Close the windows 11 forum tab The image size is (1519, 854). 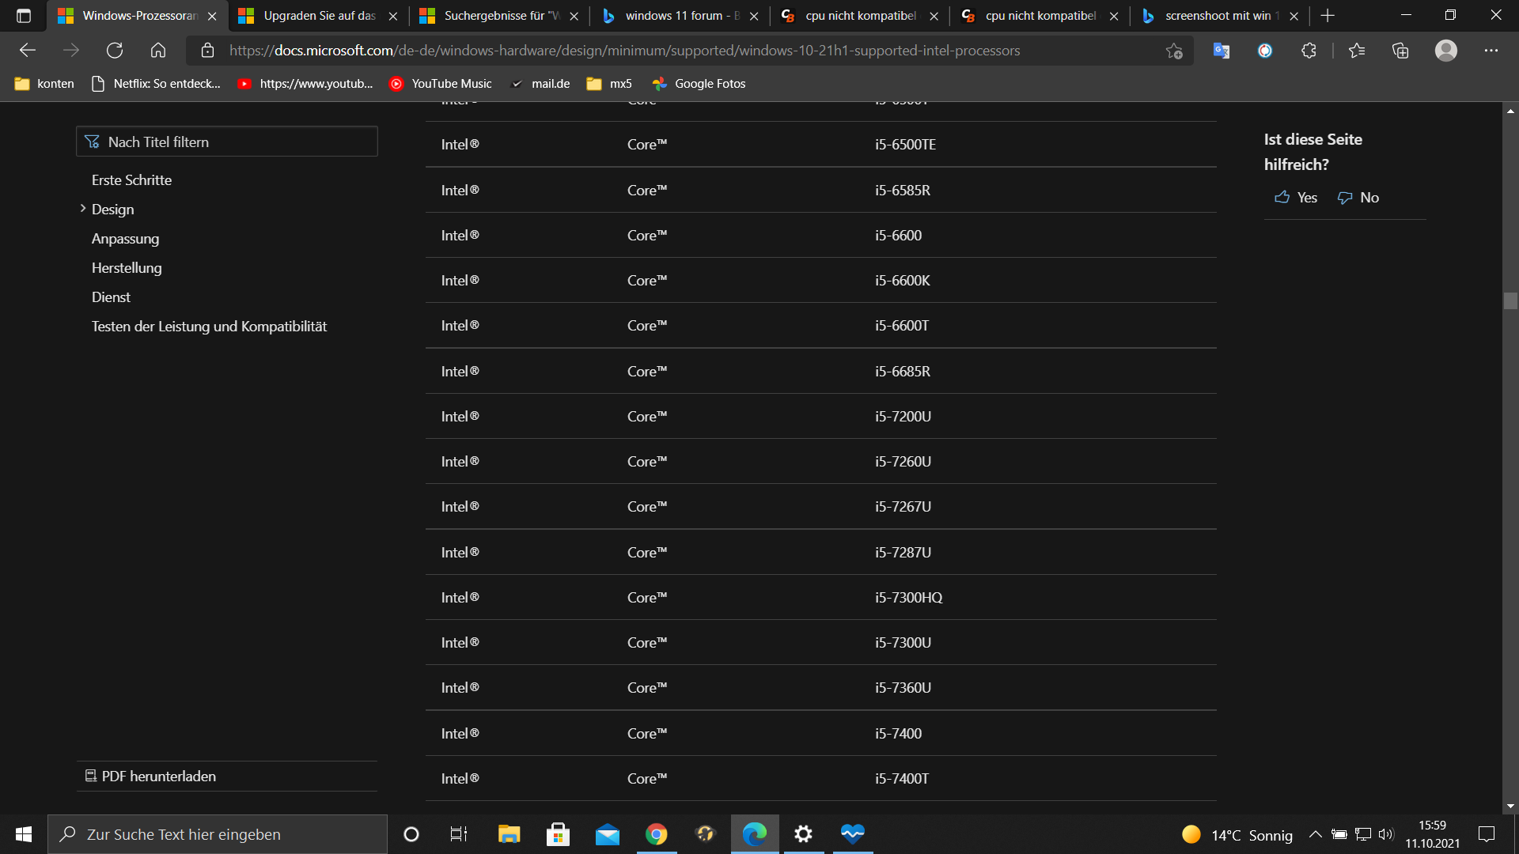click(754, 16)
